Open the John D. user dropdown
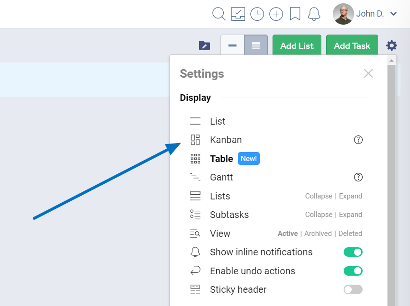Screen dimensions: 410x306 click(365, 14)
